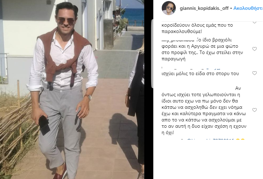Screen dimensions: 263x179
Task: Like the comment 'ισχύει μόλις το είδα'
Action: [x=255, y=73]
